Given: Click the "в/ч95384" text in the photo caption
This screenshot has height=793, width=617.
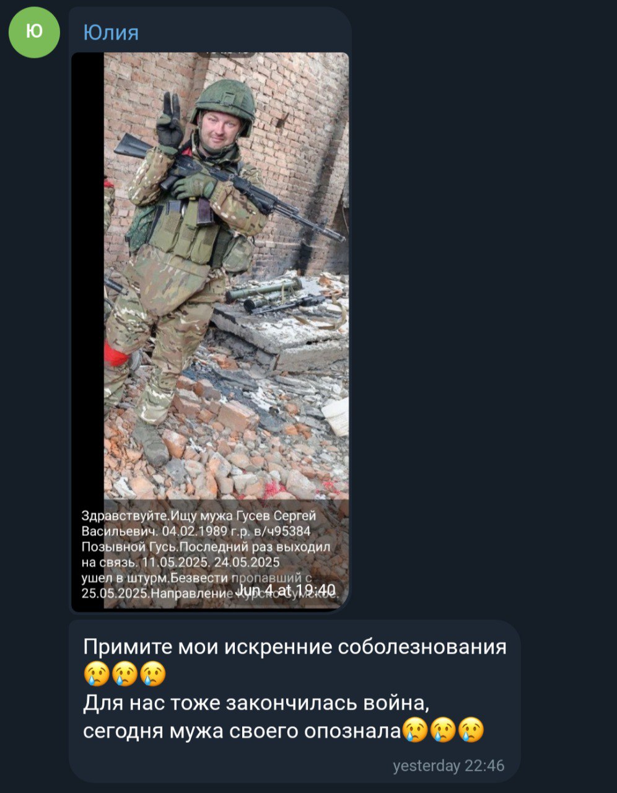Looking at the screenshot, I should [281, 532].
